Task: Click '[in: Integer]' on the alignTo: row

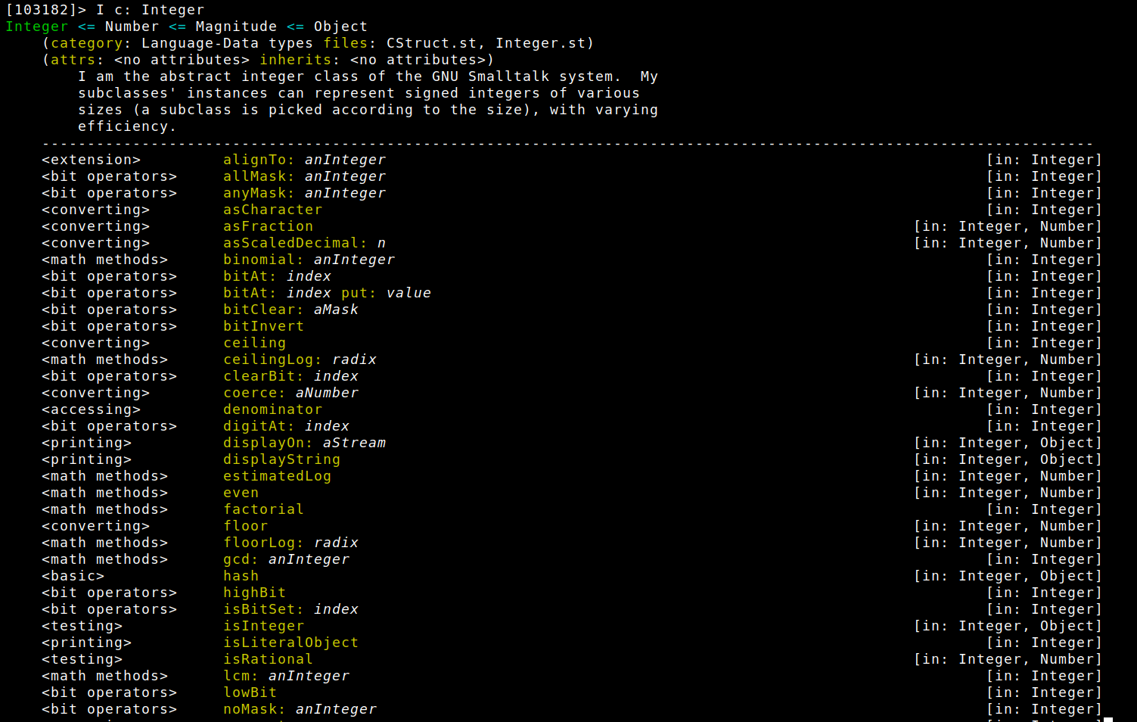Action: coord(1044,160)
